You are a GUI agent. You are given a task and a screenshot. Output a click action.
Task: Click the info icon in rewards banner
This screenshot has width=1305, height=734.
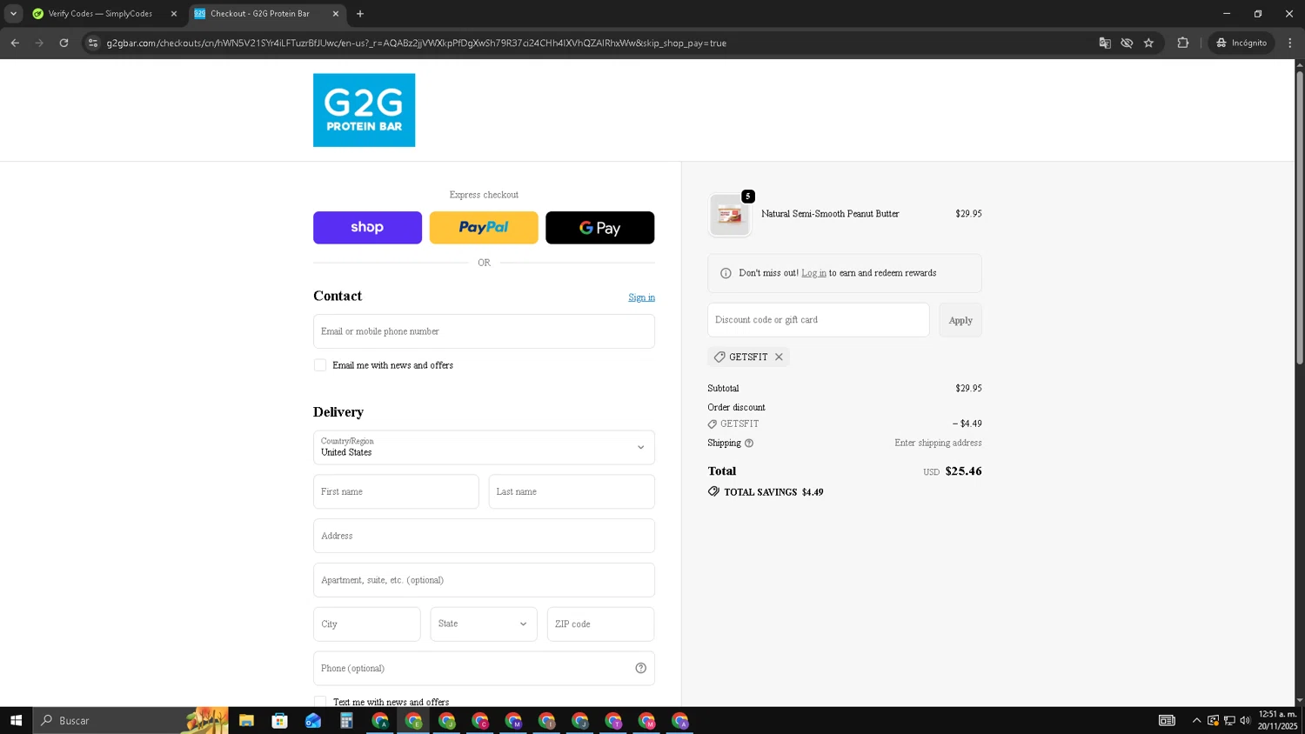pos(726,273)
